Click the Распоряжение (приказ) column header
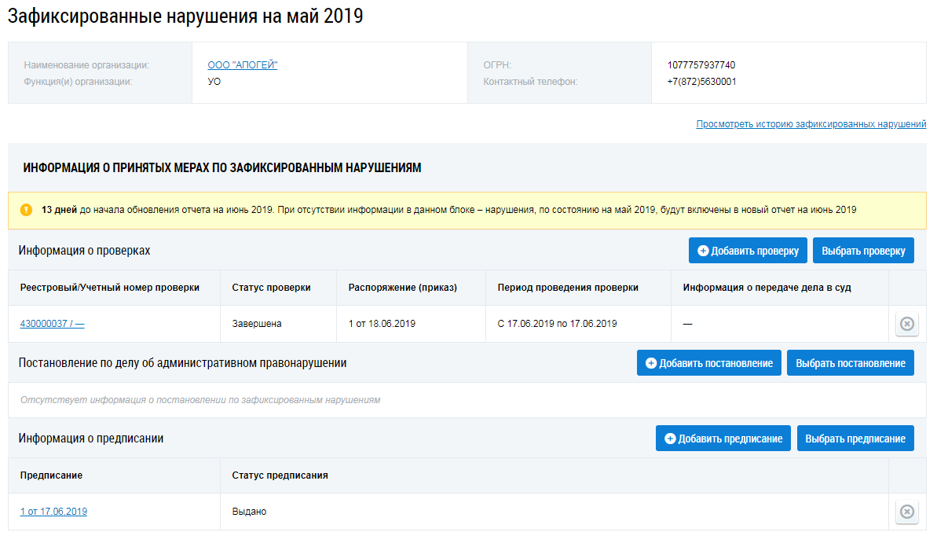This screenshot has width=937, height=536. 402,288
